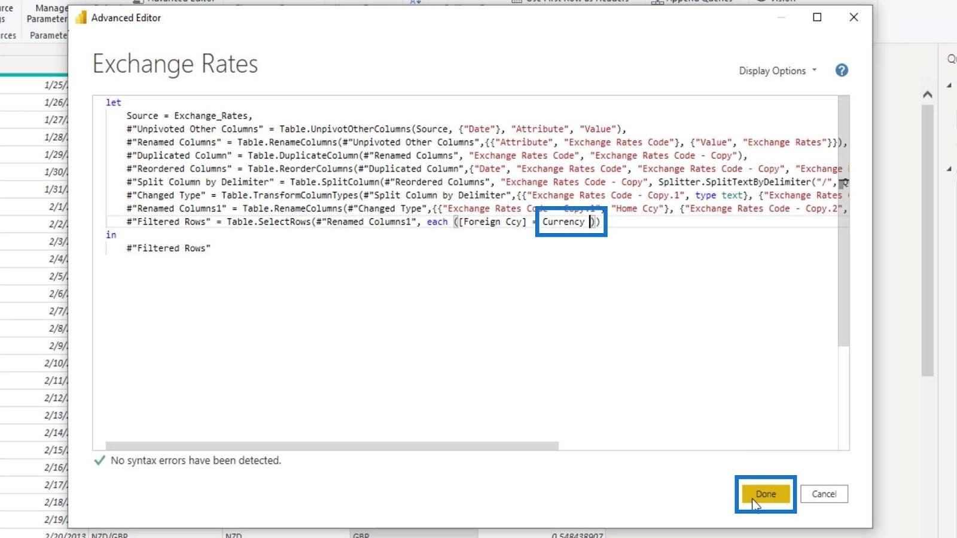Close the Advanced Editor dialog
The height and width of the screenshot is (538, 957).
854,17
